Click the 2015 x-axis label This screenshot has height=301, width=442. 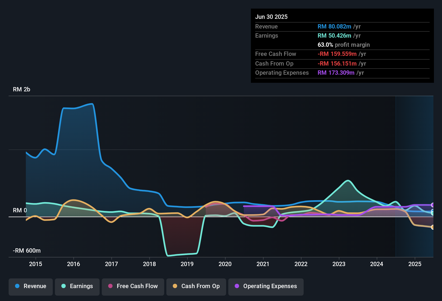click(x=36, y=264)
